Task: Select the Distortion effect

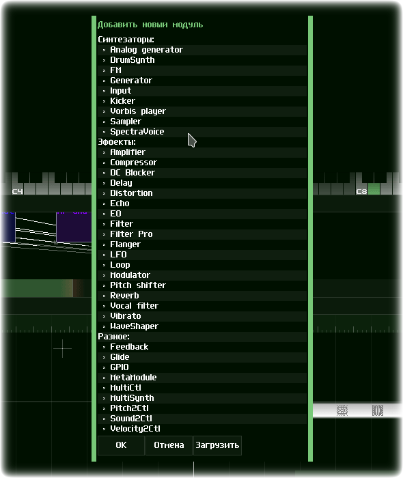Action: point(202,193)
